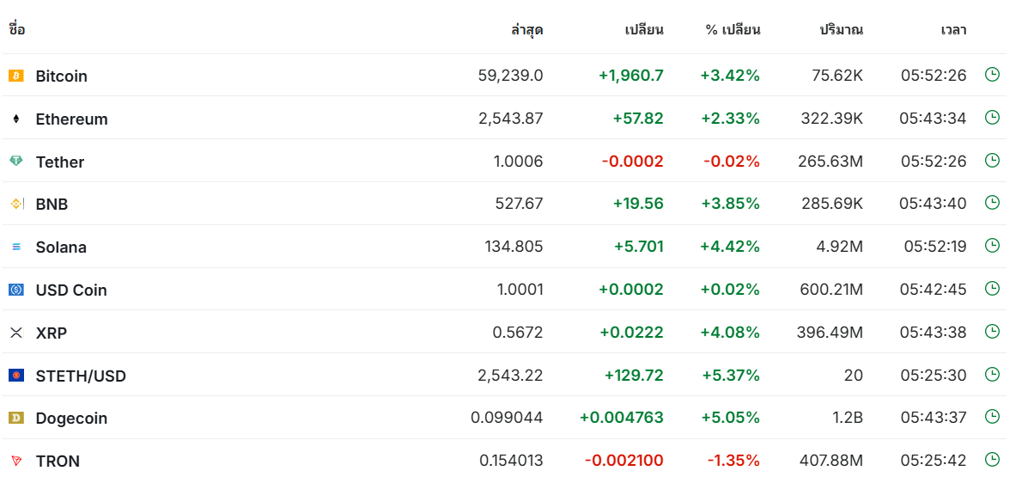This screenshot has width=1010, height=477.
Task: Click the Dogecoin logo icon
Action: pyautogui.click(x=16, y=419)
